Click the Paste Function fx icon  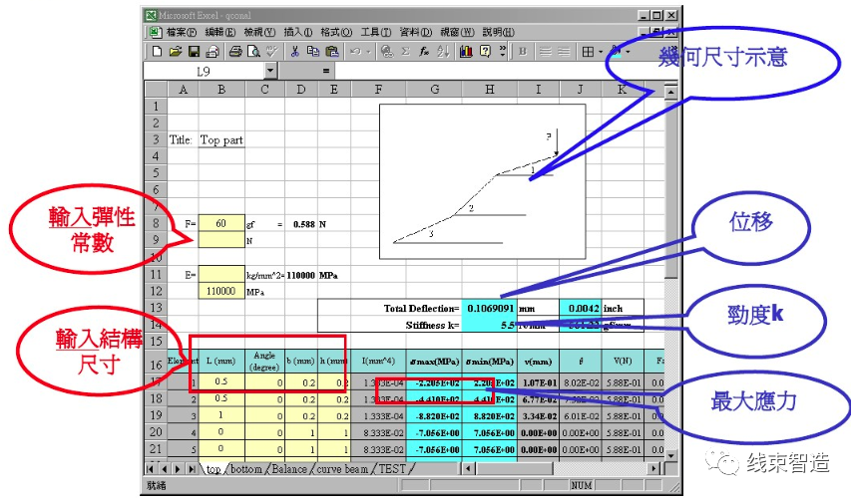[424, 52]
